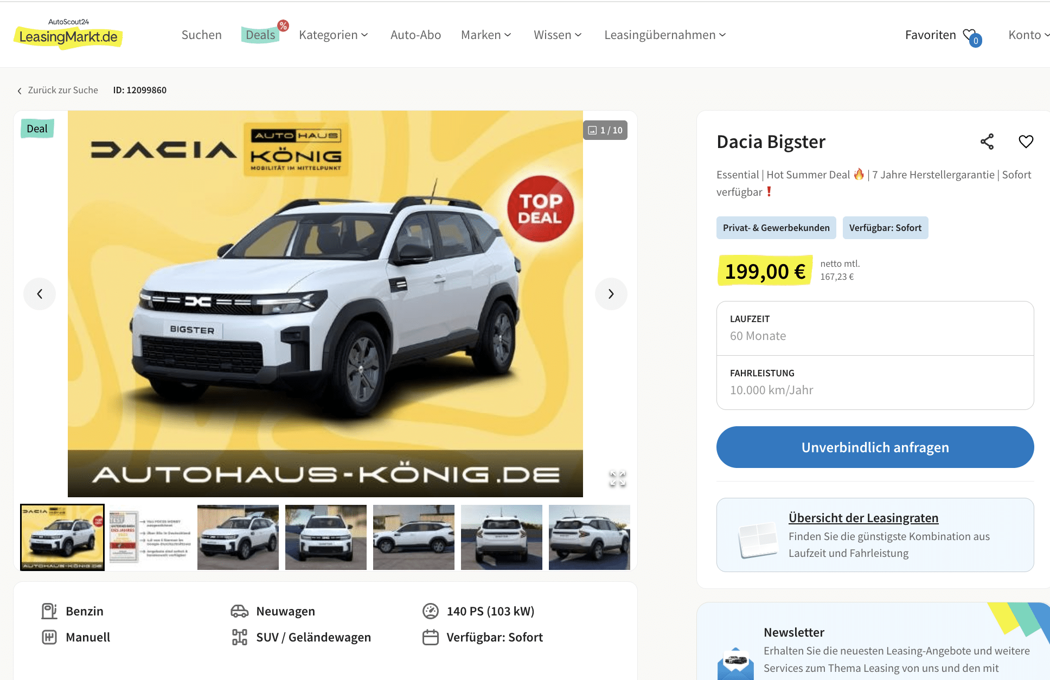Expand the Leasingübernahmen dropdown
Screen dimensions: 1050x680
pyautogui.click(x=665, y=35)
